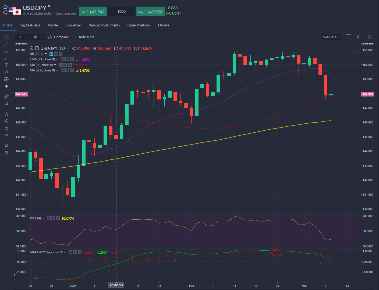Select the measure ruler tool
This screenshot has width=379, height=290.
tap(6, 96)
